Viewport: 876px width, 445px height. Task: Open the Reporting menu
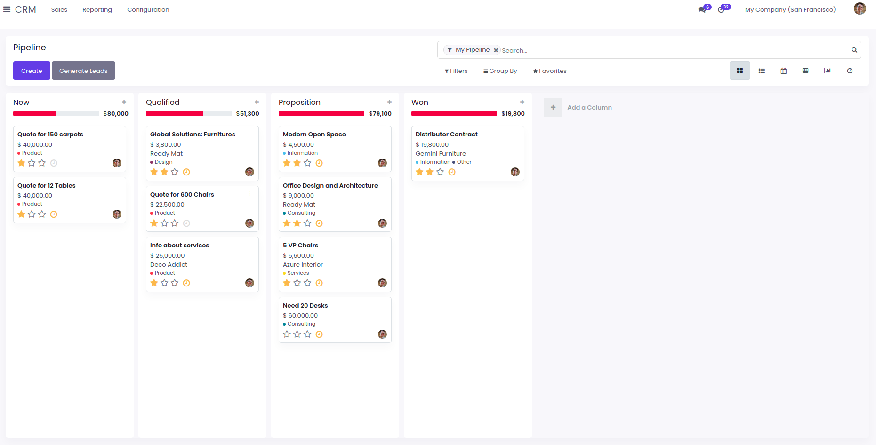click(x=97, y=9)
